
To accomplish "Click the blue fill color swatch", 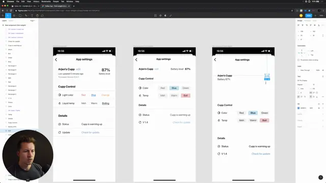I will (x=298, y=108).
